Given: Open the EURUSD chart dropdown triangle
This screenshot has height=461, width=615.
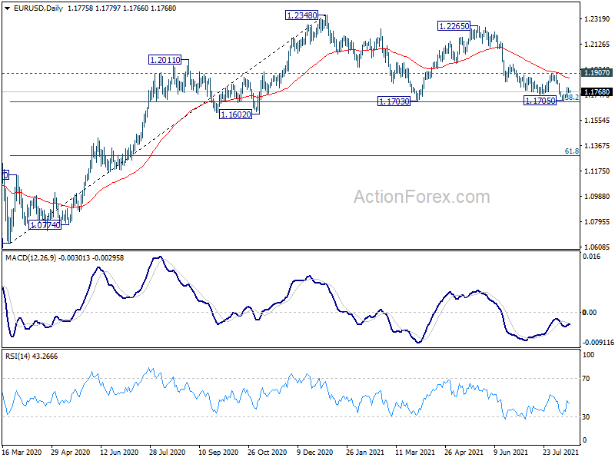Looking at the screenshot, I should click(x=7, y=8).
